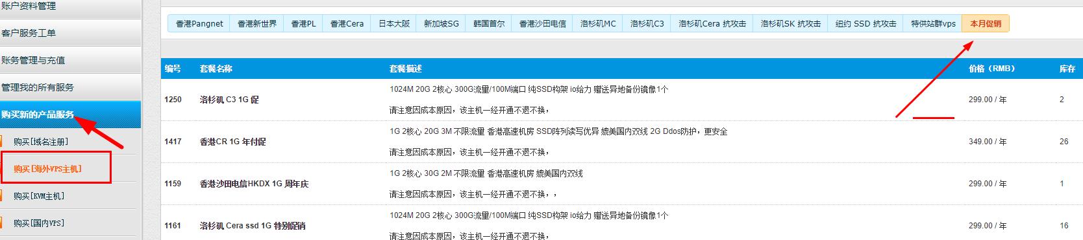
Task: Click stock value 2 for package 1250
Action: point(1062,100)
